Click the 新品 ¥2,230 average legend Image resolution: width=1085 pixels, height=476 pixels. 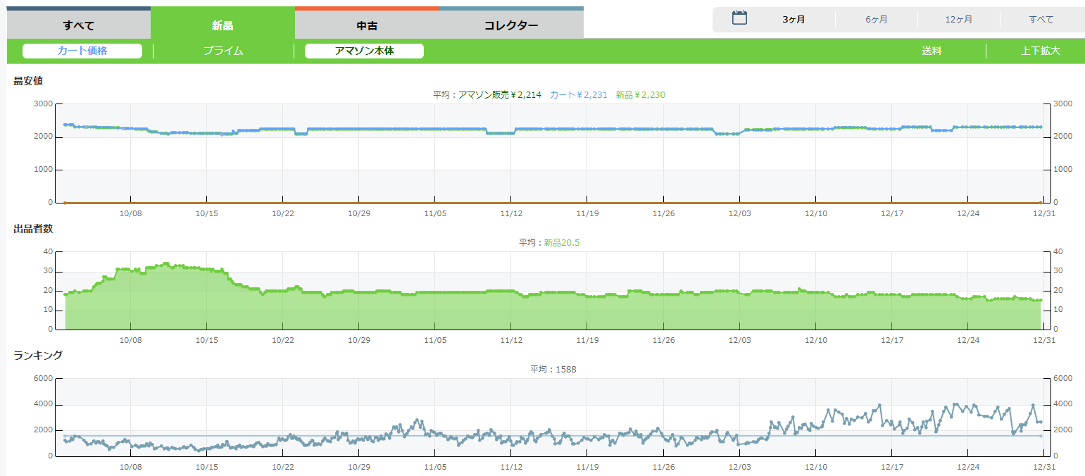click(640, 95)
